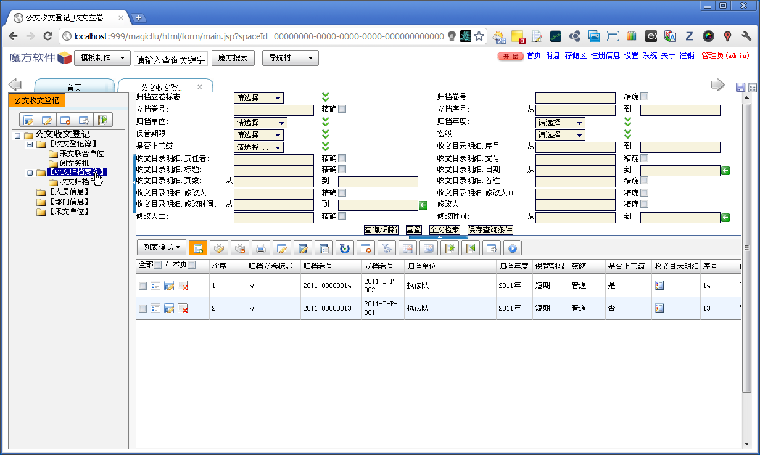This screenshot has height=455, width=760.
Task: Open the 模板制作 dropdown menu
Action: coord(102,58)
